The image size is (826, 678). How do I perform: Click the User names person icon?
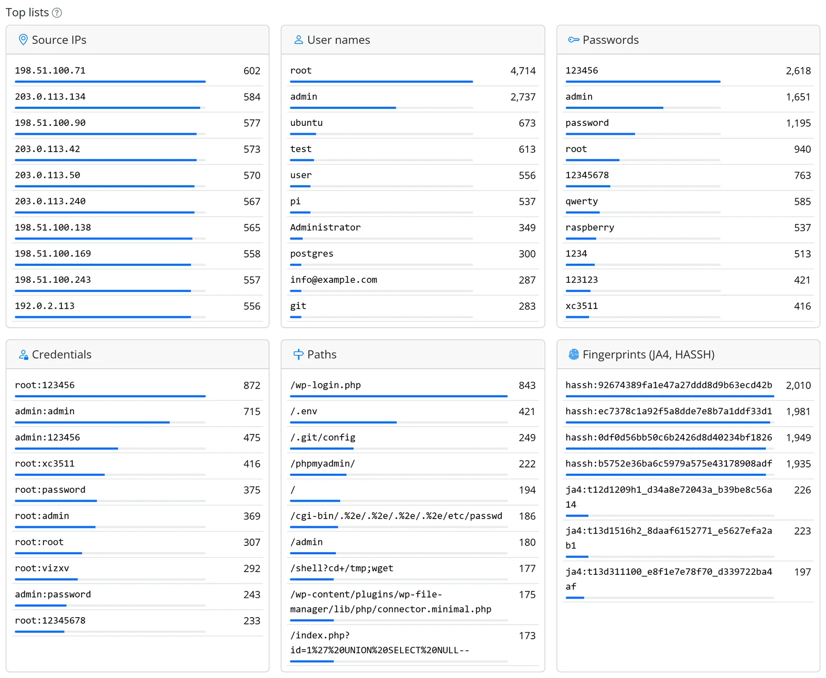[x=298, y=40]
